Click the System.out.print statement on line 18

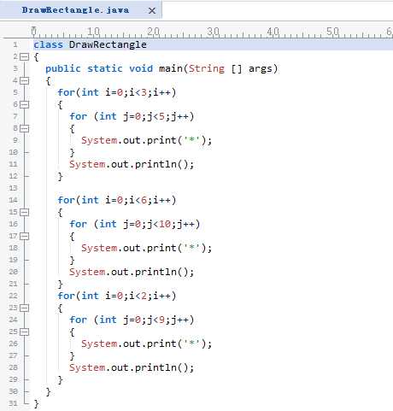tap(147, 248)
